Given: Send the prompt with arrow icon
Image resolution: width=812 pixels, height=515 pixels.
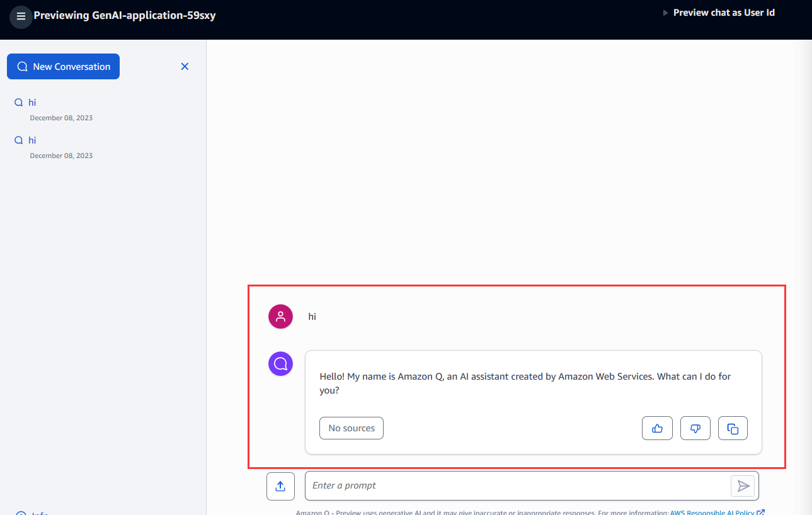Looking at the screenshot, I should point(743,486).
